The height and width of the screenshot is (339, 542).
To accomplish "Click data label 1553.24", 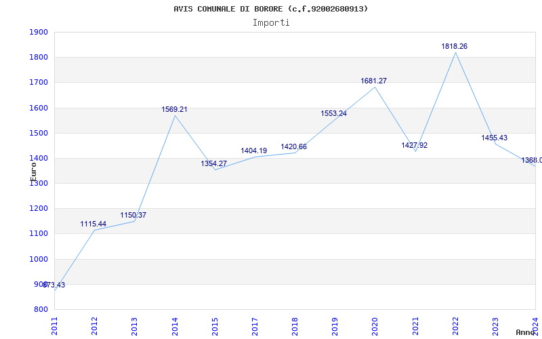I will pyautogui.click(x=333, y=113).
